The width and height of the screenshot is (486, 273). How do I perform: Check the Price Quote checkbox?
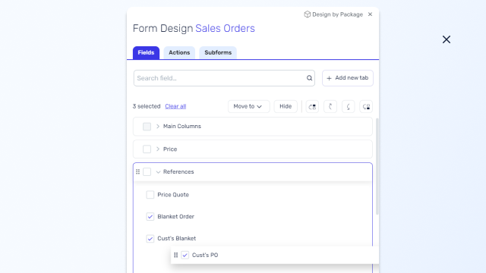pos(150,195)
